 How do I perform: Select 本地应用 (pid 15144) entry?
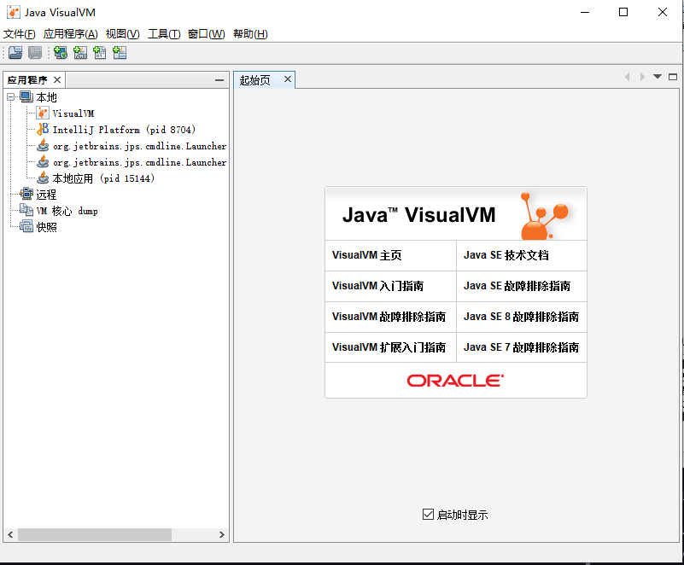click(x=103, y=178)
